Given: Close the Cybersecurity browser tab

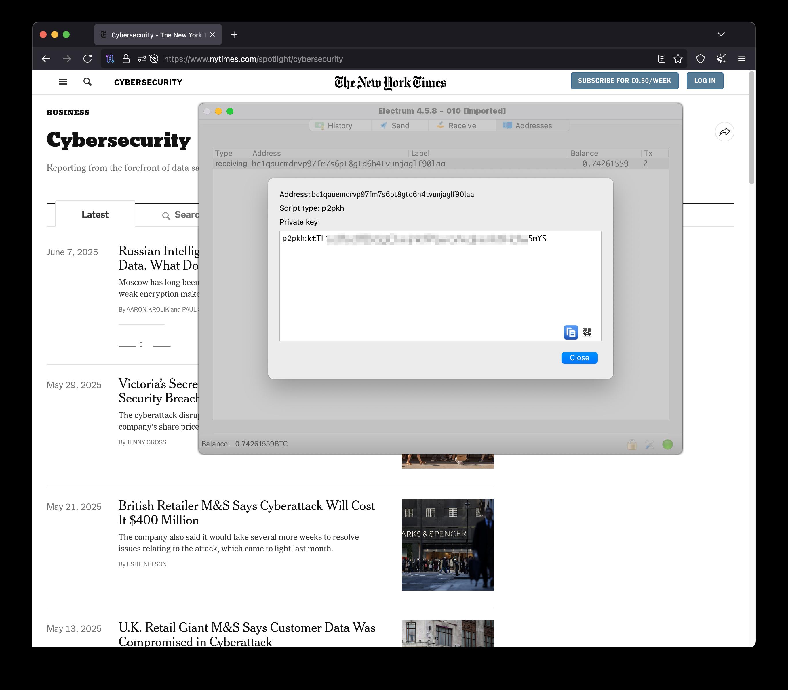Looking at the screenshot, I should [212, 35].
